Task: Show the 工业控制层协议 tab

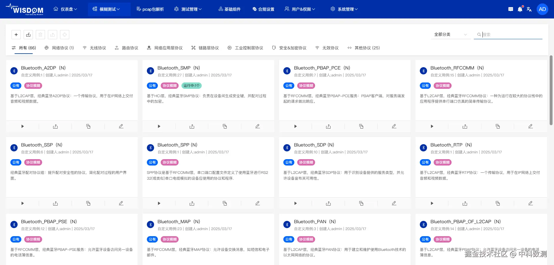Action: coord(245,48)
